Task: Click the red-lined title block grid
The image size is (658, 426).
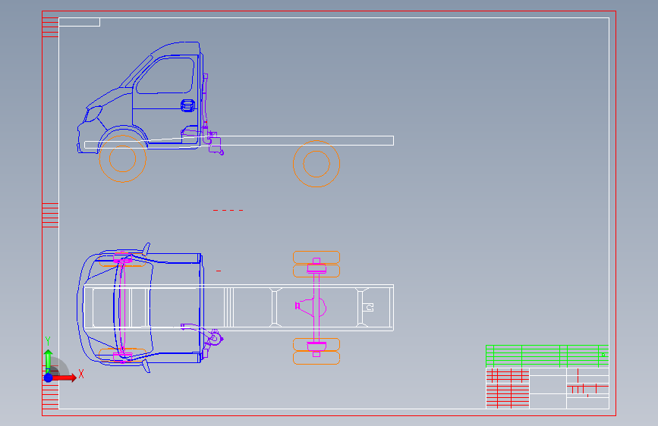Action: [508, 388]
